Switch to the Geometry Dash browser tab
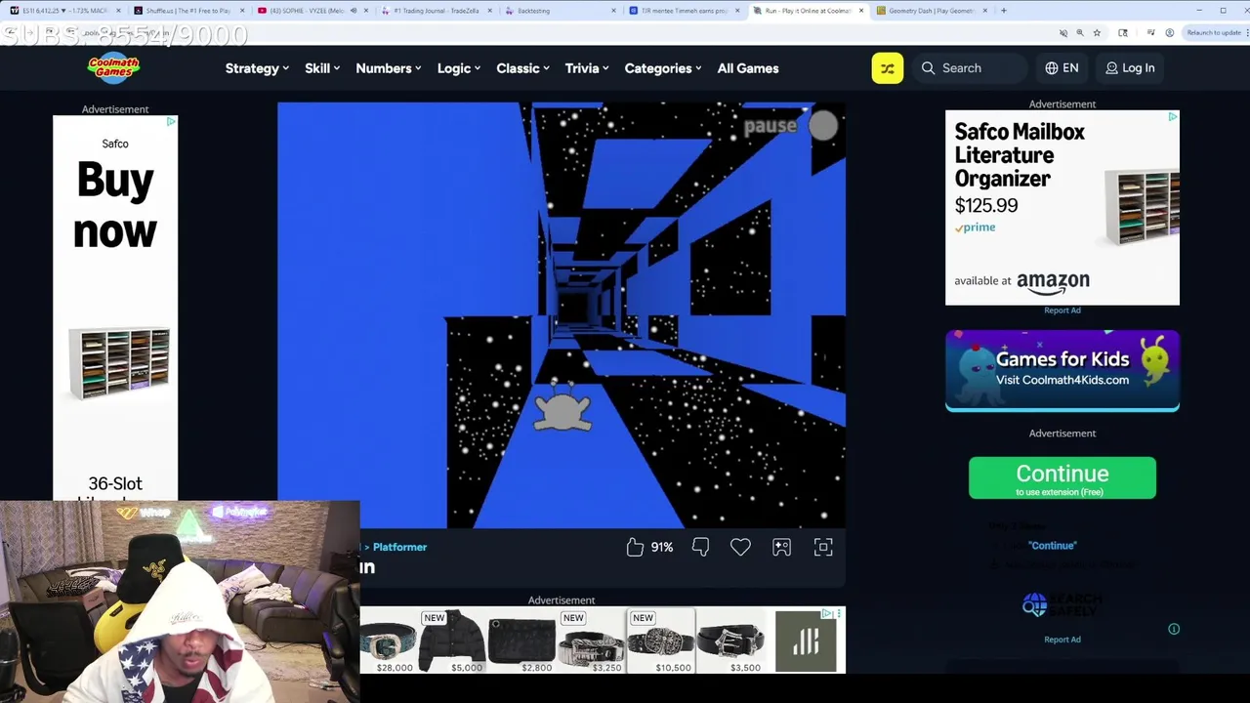The width and height of the screenshot is (1250, 703). [932, 11]
